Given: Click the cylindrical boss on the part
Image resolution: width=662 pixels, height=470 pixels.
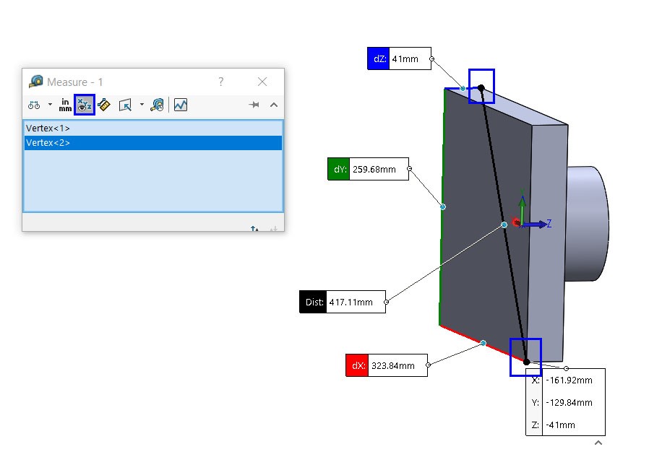Looking at the screenshot, I should [586, 224].
